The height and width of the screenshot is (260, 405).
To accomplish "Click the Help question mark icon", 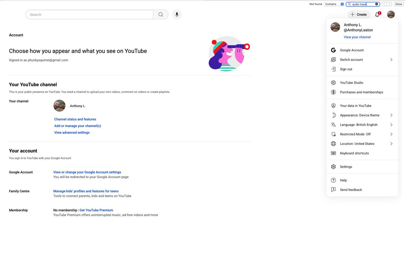I will (333, 180).
